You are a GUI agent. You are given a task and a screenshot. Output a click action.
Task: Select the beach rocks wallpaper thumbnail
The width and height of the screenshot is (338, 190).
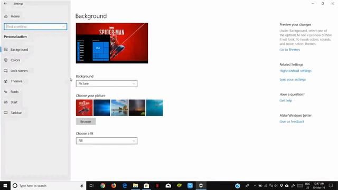coord(119,108)
